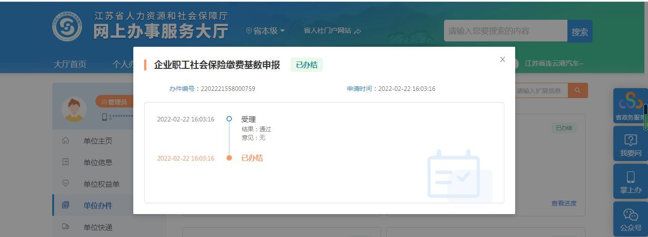This screenshot has width=648, height=237.
Task: Open 单位快递 from the sidebar
Action: click(x=98, y=227)
